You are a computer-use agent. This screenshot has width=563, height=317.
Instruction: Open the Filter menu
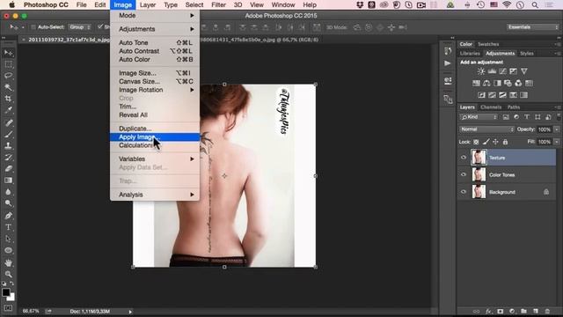(x=218, y=5)
